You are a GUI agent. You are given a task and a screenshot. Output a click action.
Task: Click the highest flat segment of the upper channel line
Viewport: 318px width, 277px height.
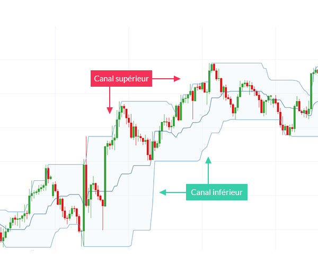tap(237, 63)
